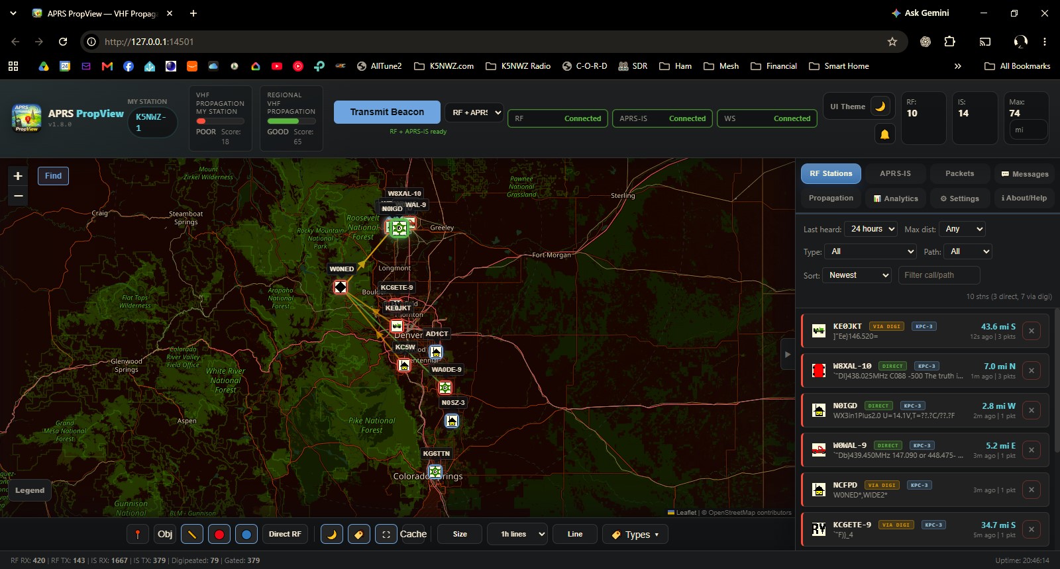
Task: Click the KG6TTN station marker near Colorado Springs
Action: [435, 472]
